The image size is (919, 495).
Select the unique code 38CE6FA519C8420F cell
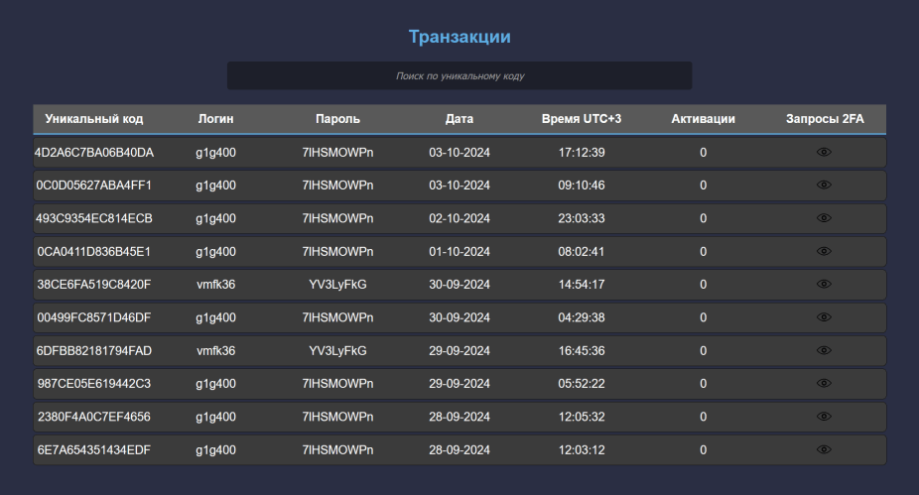coord(94,285)
